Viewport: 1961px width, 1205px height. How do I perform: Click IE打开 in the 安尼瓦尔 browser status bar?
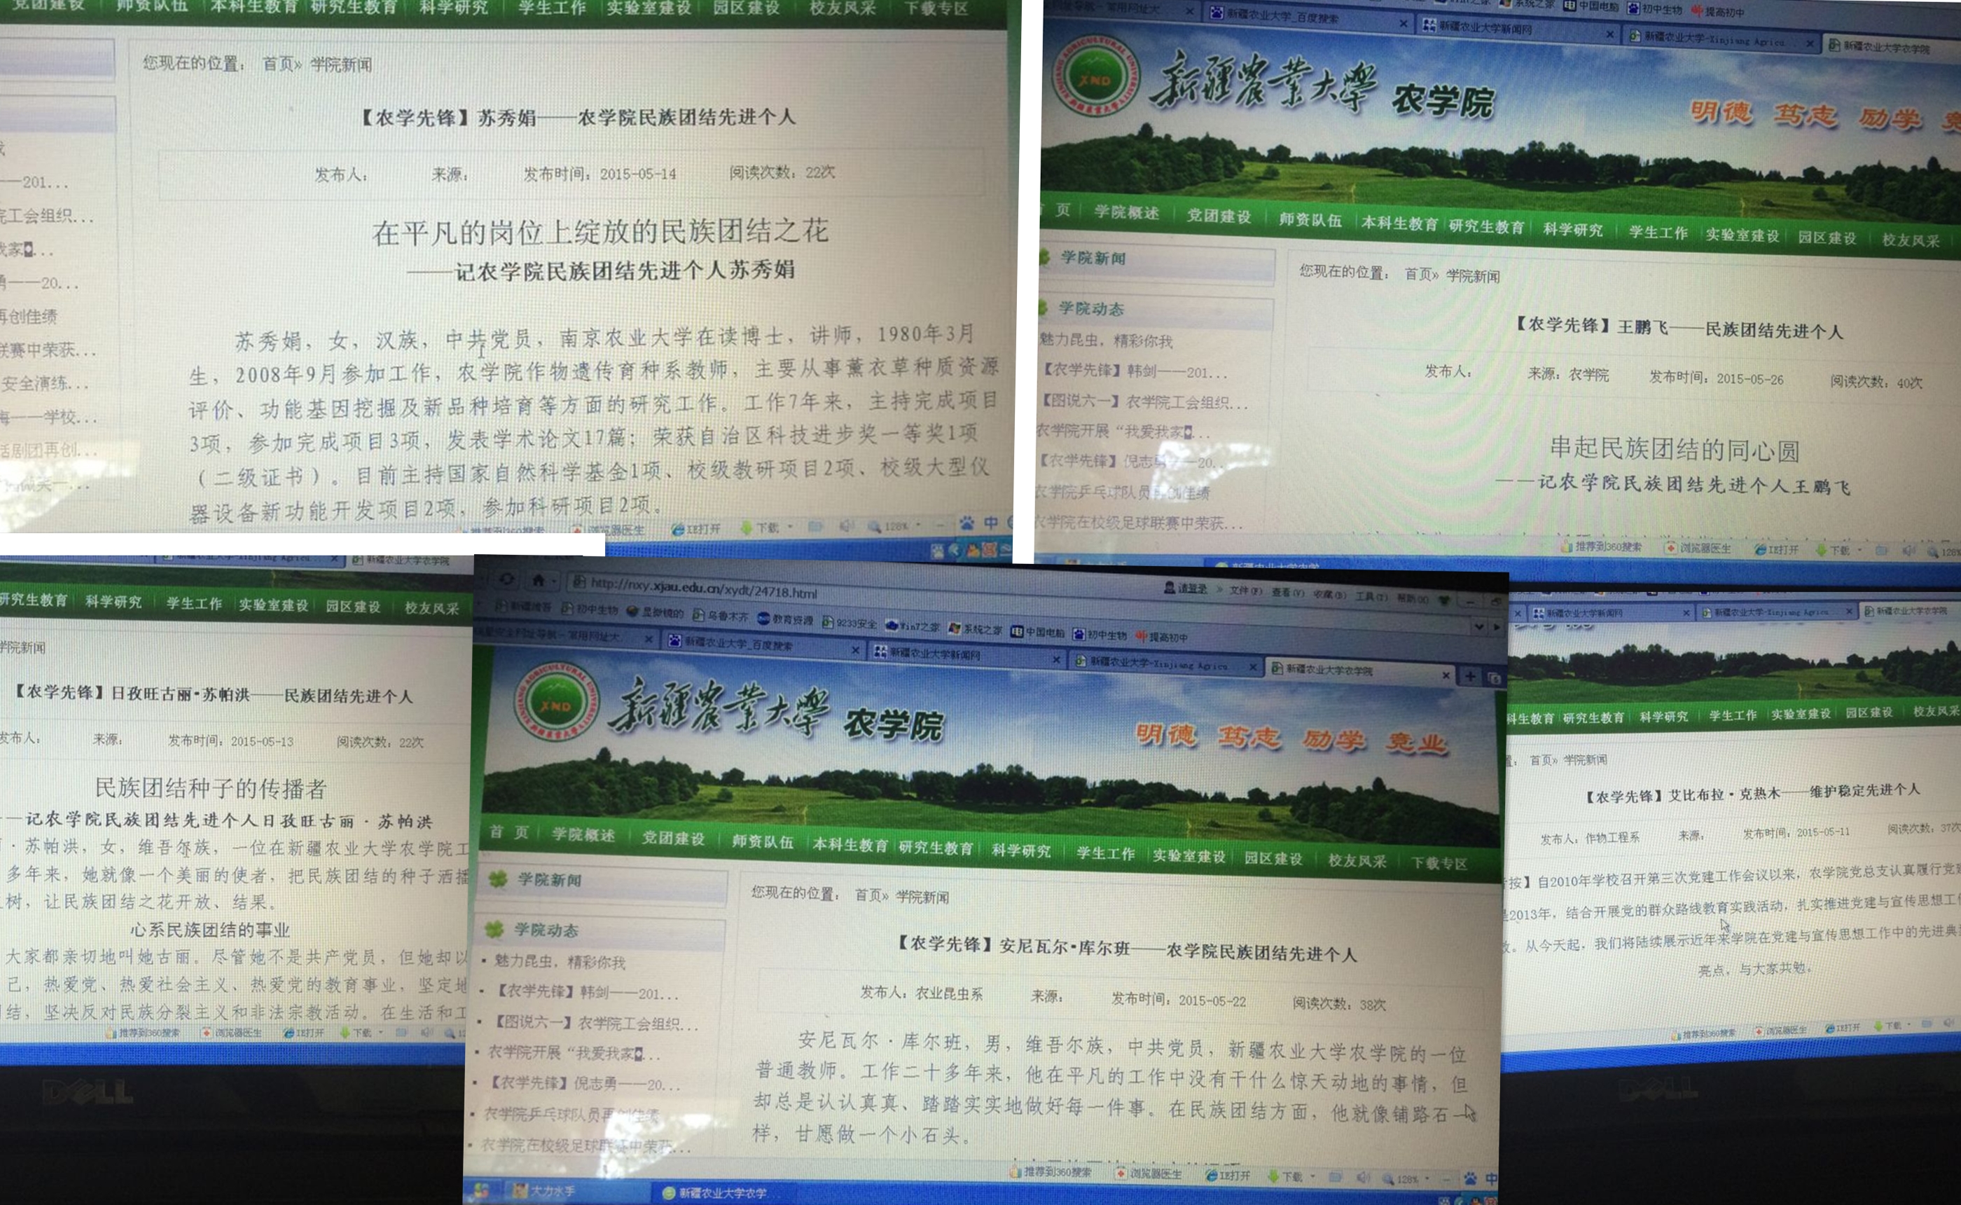pyautogui.click(x=1228, y=1175)
